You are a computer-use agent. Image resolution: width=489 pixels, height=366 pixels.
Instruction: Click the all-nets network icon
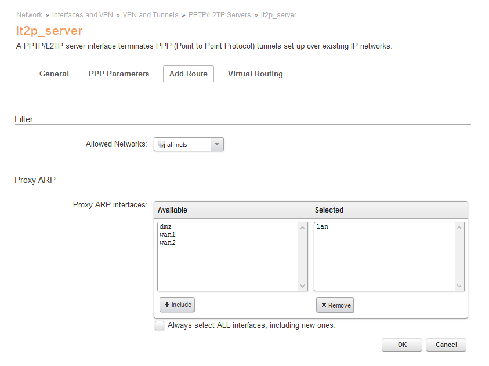pyautogui.click(x=161, y=144)
